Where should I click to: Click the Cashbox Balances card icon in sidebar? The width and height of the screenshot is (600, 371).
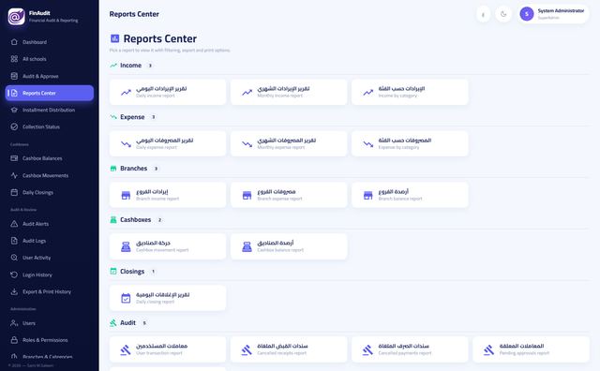click(14, 158)
